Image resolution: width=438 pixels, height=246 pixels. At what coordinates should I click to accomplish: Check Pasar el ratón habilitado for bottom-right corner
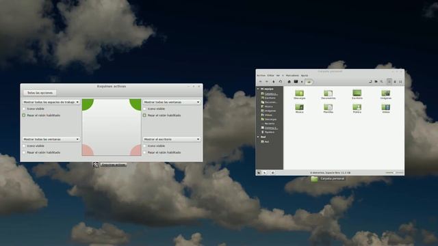(144, 152)
